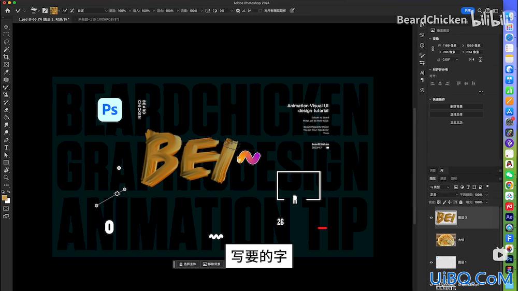Open more align options ellipsis

(x=481, y=92)
